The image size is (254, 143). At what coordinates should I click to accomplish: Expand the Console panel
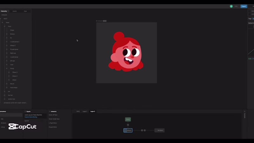click(244, 115)
